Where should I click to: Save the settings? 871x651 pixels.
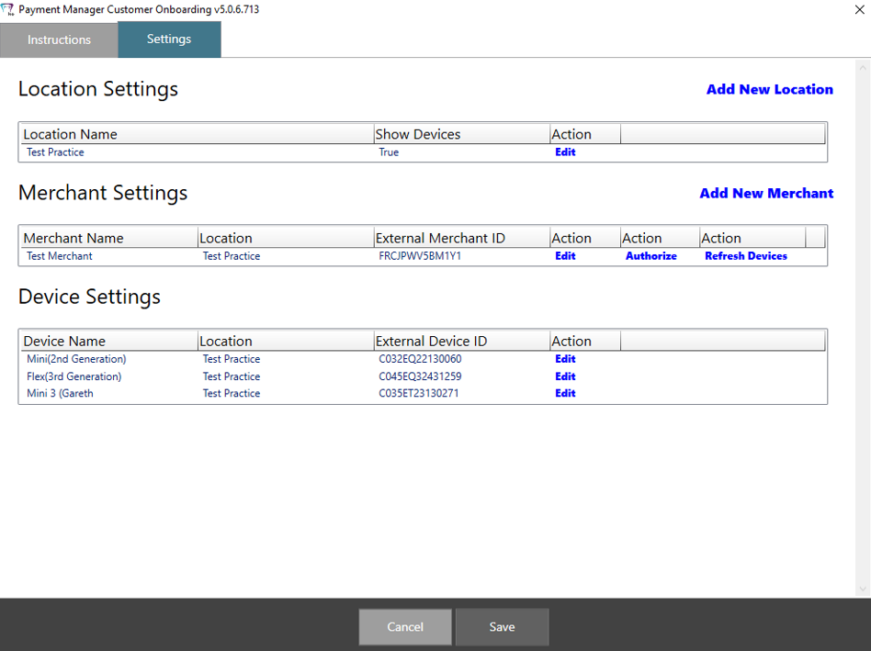(x=503, y=626)
